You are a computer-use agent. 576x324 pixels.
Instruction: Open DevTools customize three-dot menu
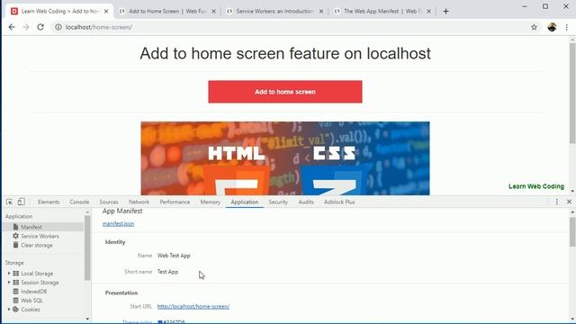[556, 202]
